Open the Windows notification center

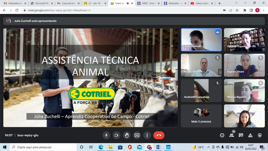coord(262,147)
